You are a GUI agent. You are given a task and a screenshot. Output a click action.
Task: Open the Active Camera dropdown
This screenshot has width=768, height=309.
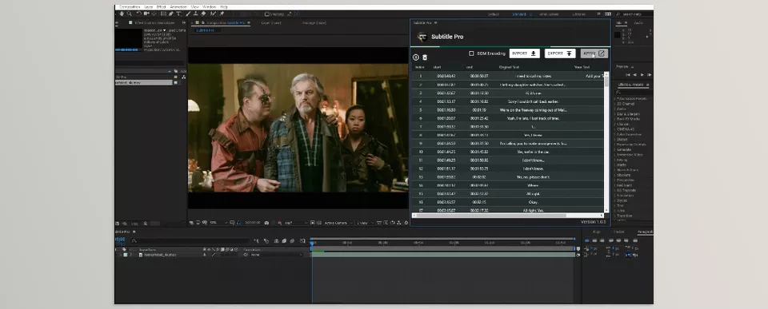tap(338, 223)
